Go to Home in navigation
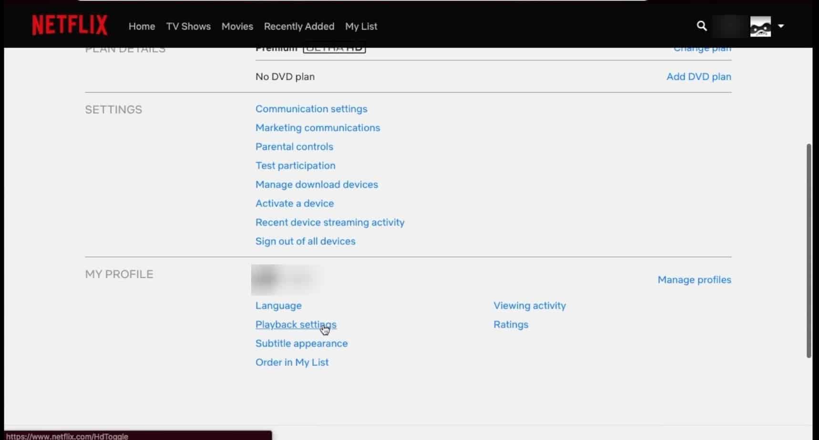 pyautogui.click(x=142, y=27)
